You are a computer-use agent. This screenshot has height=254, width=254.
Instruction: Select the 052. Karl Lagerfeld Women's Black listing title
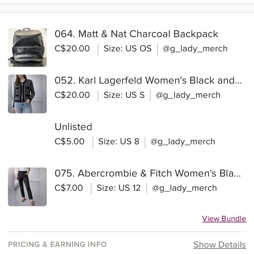(x=148, y=81)
